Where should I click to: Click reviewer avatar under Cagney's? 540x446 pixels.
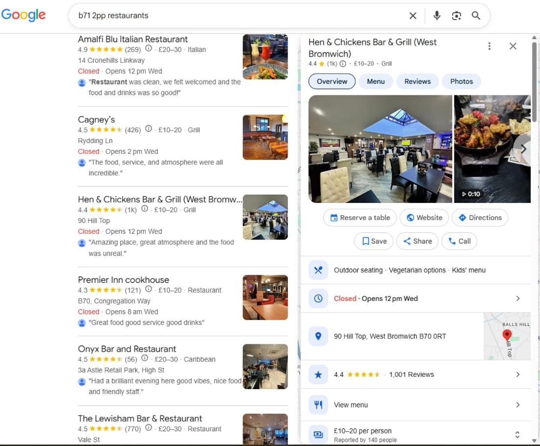pos(82,163)
